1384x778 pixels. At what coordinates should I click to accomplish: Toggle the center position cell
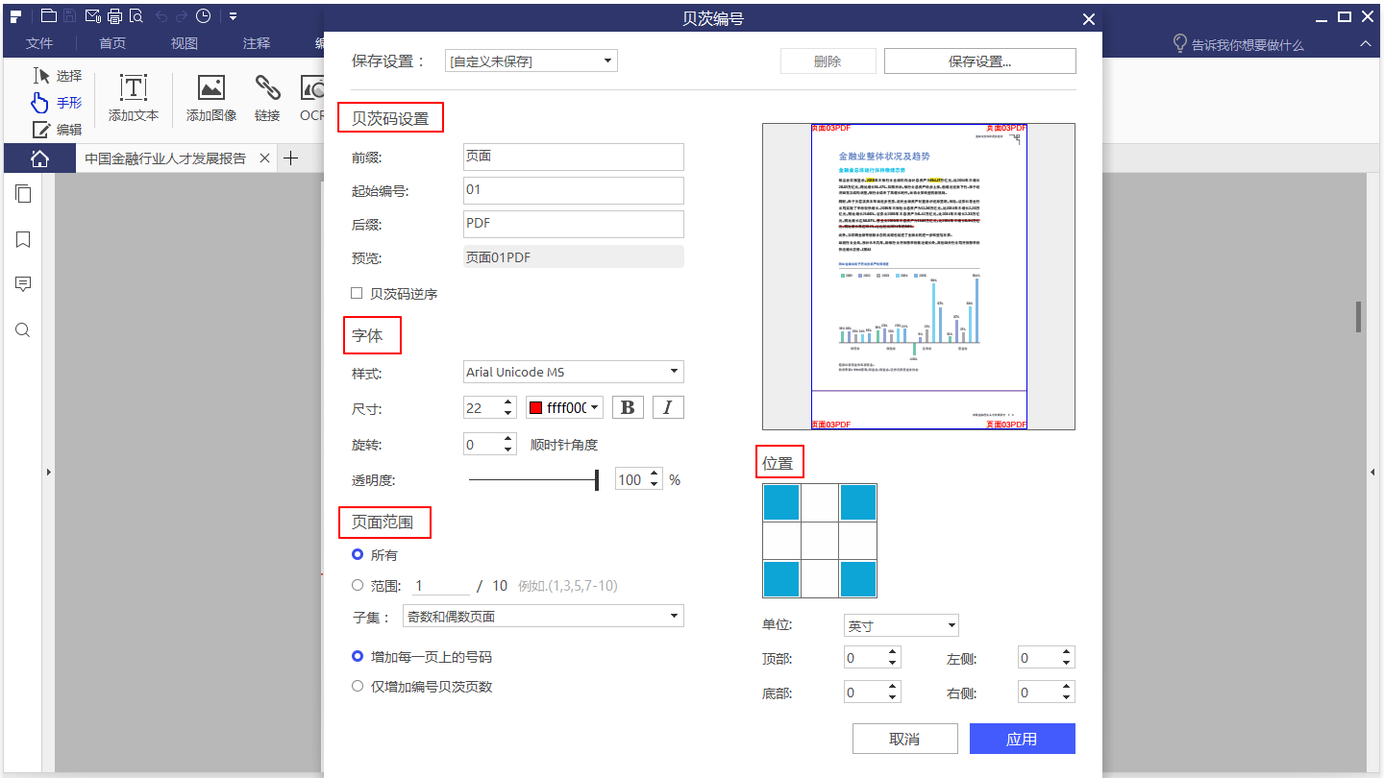[x=820, y=541]
